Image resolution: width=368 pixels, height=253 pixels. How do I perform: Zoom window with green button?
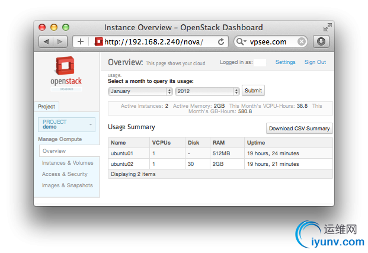click(66, 27)
